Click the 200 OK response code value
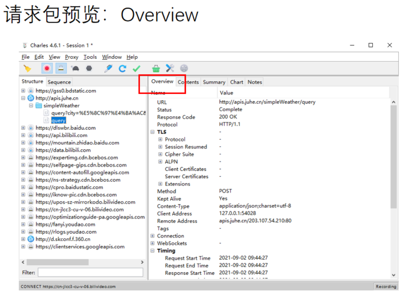 (228, 117)
